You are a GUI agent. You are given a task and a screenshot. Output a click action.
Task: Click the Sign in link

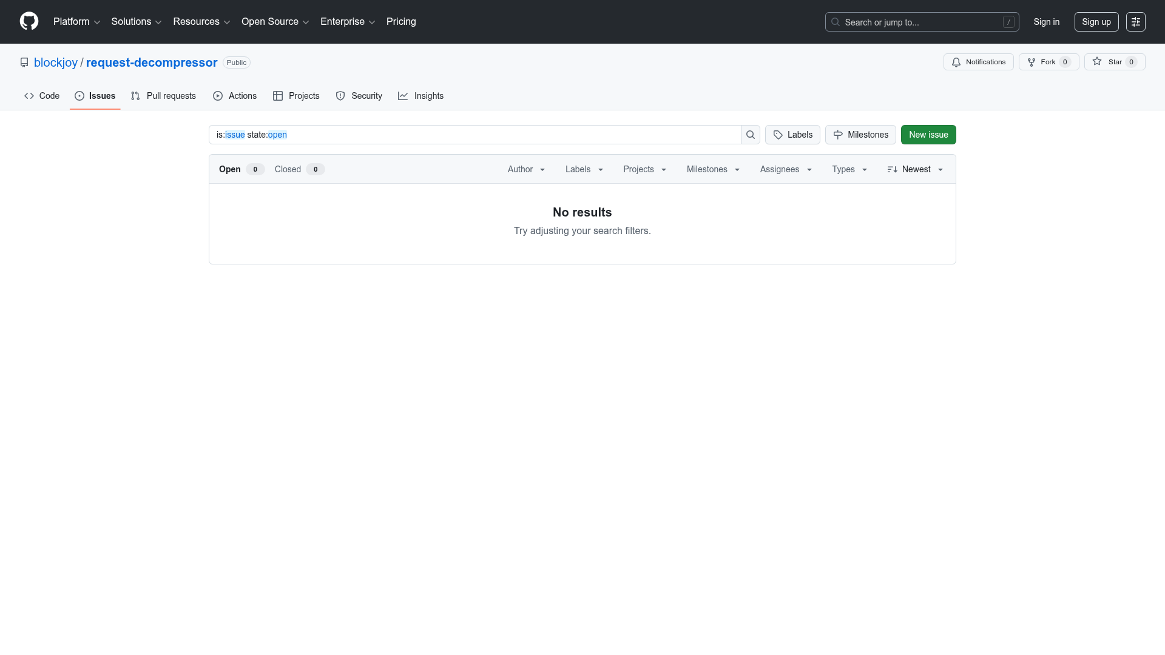(1047, 22)
